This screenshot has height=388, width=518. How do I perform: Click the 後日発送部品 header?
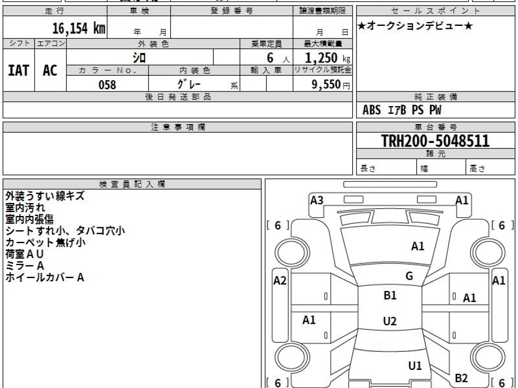tap(177, 97)
